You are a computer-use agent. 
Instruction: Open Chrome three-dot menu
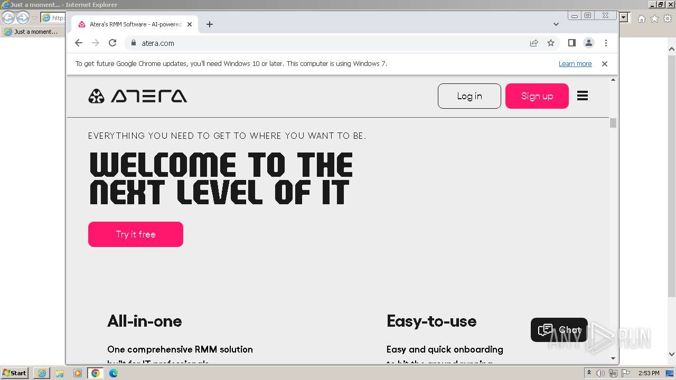606,43
